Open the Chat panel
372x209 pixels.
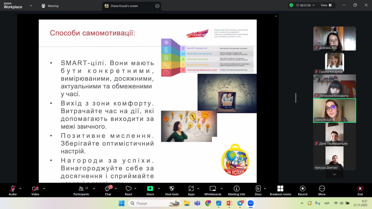pos(108,190)
